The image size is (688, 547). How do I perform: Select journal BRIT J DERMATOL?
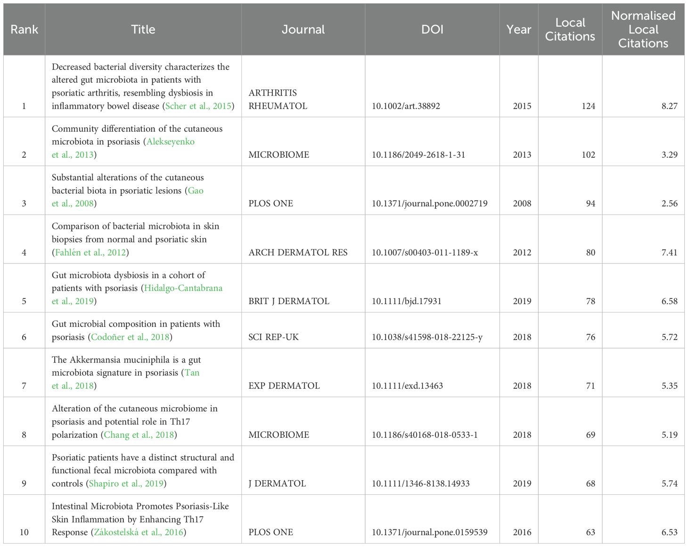point(289,301)
